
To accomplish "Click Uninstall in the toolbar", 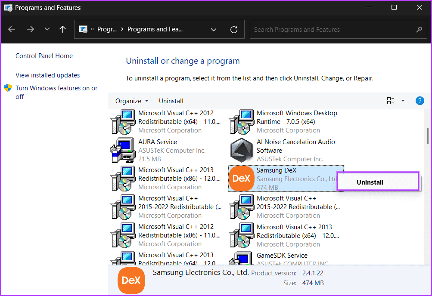I will coord(171,101).
